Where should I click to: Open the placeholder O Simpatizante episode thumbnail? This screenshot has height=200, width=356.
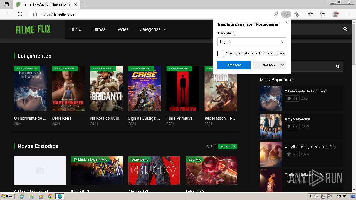pos(40,171)
